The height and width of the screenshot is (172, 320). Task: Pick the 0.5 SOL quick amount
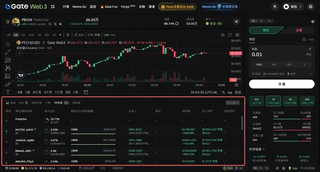click(x=289, y=64)
